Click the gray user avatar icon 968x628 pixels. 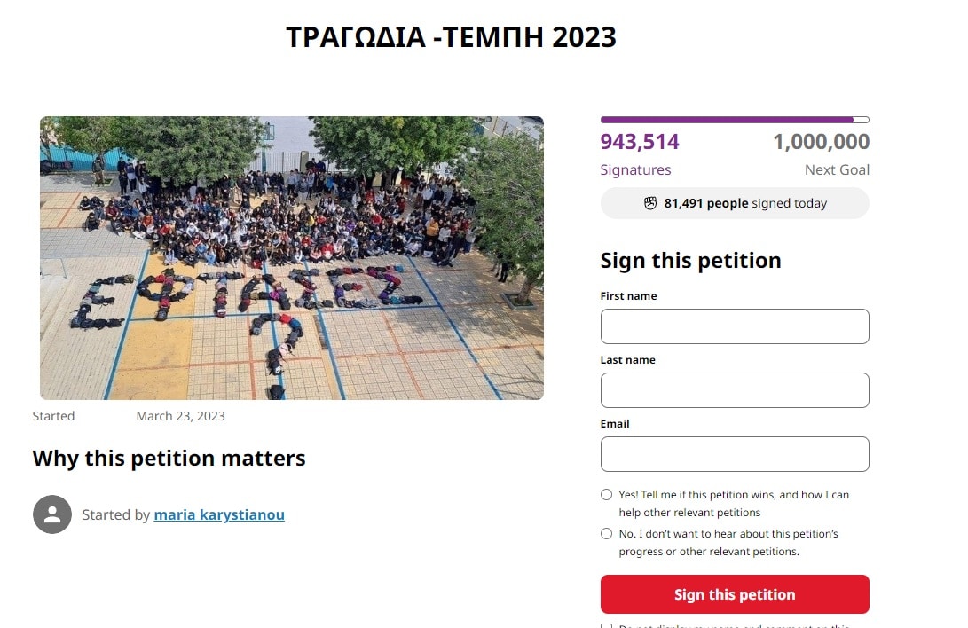[52, 514]
